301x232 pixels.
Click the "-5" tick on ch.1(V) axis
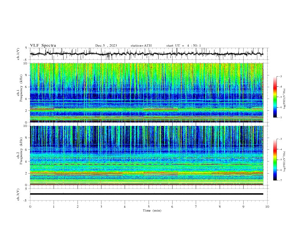coord(26,60)
